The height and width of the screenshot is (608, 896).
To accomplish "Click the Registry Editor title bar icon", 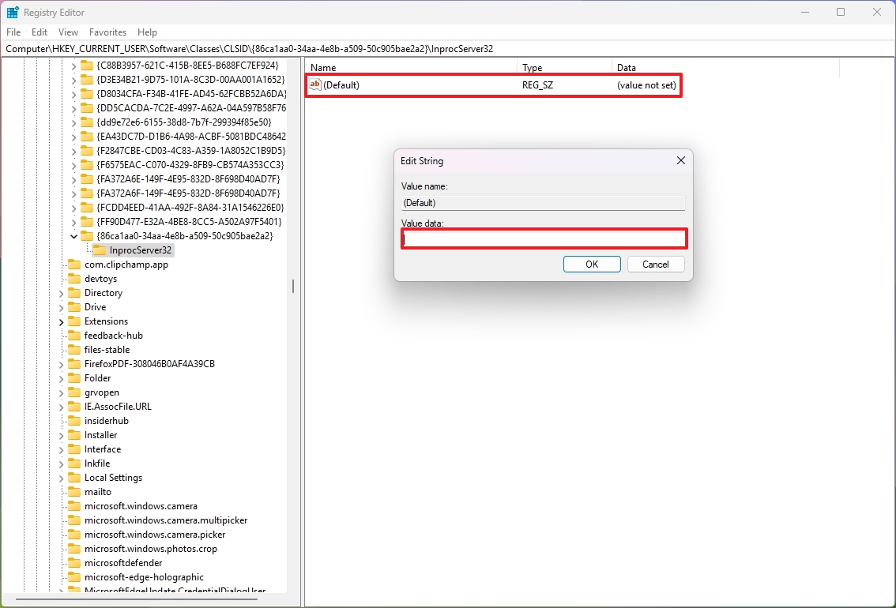I will coord(12,12).
